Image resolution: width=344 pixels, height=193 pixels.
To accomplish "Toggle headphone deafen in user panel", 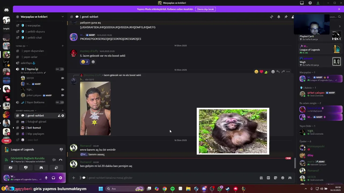I will pyautogui.click(x=53, y=178).
